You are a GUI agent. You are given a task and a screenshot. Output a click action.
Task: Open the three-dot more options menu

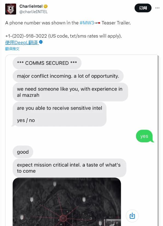157,8
